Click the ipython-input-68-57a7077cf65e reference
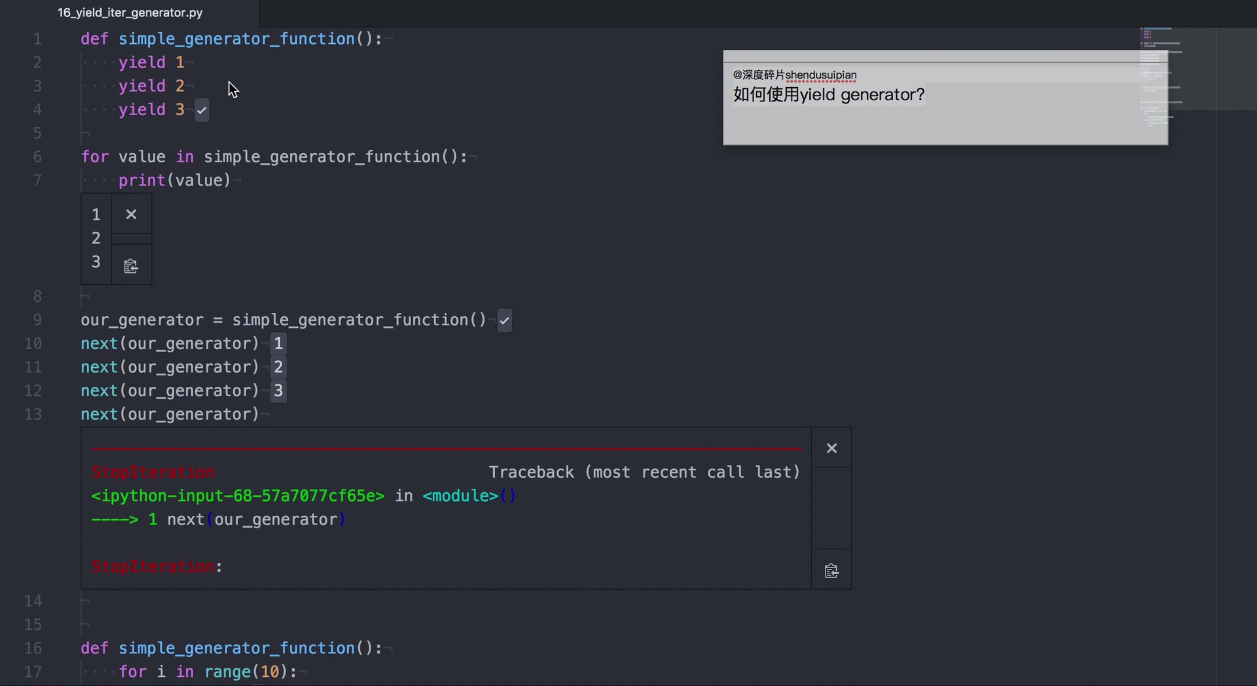This screenshot has height=686, width=1257. click(238, 496)
